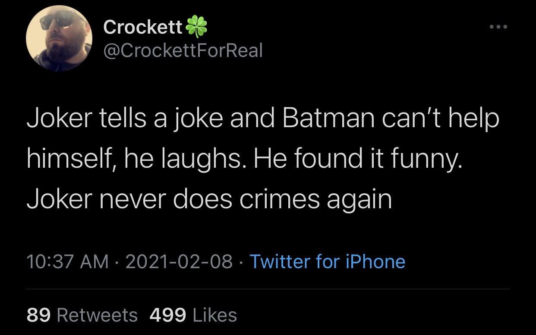The image size is (536, 335).
Task: Click the Retweets count number 89
Action: (39, 315)
